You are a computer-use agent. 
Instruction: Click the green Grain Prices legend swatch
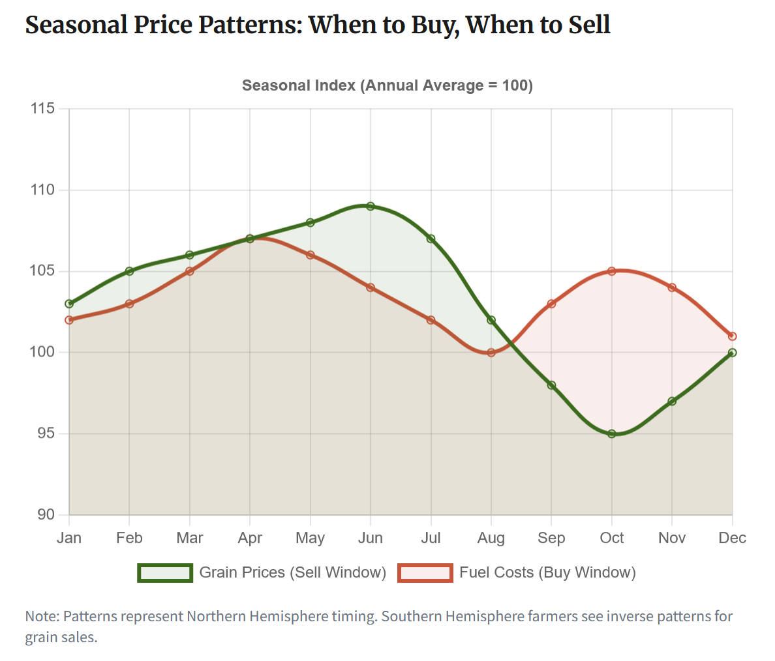coord(165,572)
